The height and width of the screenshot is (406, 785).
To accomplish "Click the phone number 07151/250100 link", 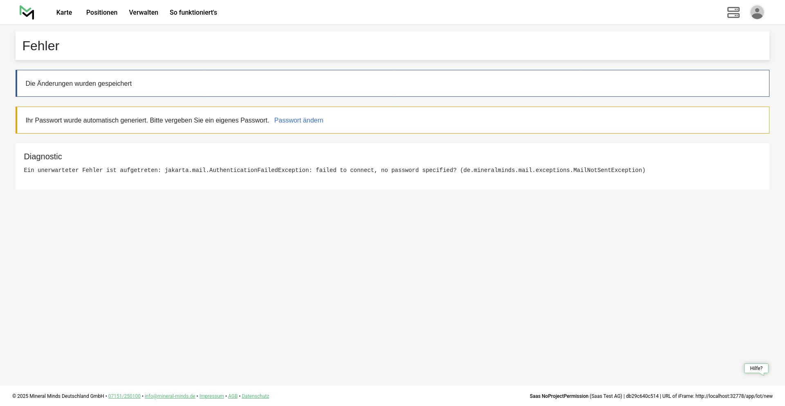I will coord(124,396).
